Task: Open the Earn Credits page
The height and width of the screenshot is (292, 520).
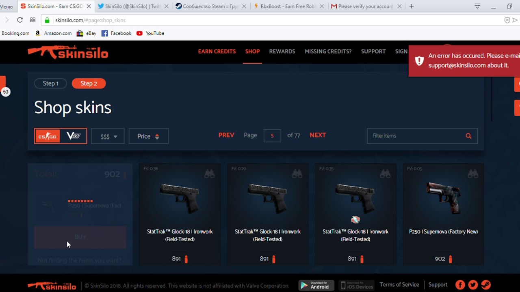Action: click(217, 52)
